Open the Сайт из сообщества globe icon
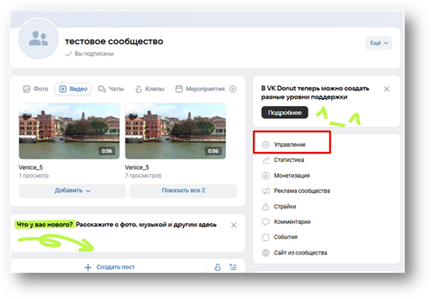Screen dimensions: 431x299 [266, 252]
